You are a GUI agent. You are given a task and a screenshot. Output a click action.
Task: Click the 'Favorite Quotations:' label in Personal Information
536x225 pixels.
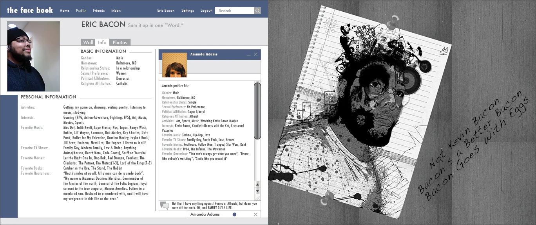[x=36, y=173]
